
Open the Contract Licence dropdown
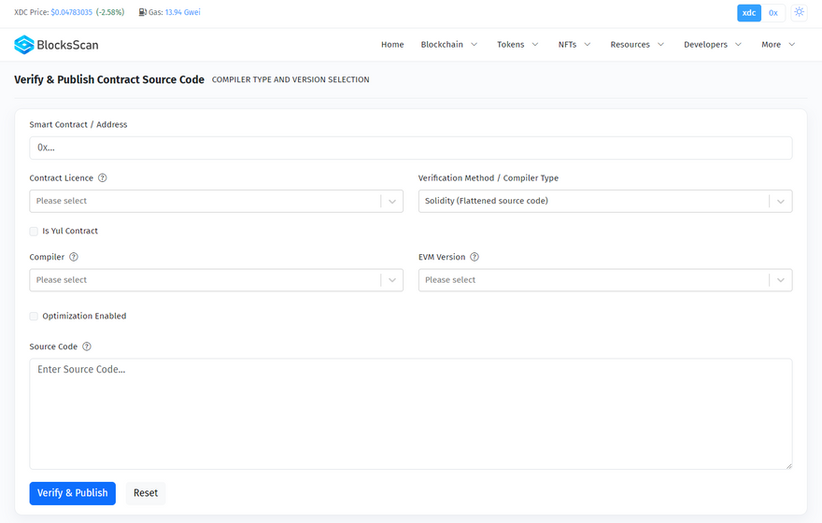(x=216, y=201)
